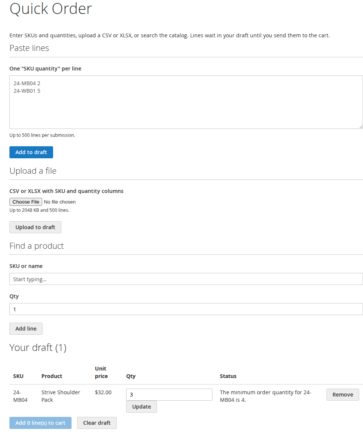Open the Choose File picker
Screen dimensions: 363x444
[x=26, y=202]
